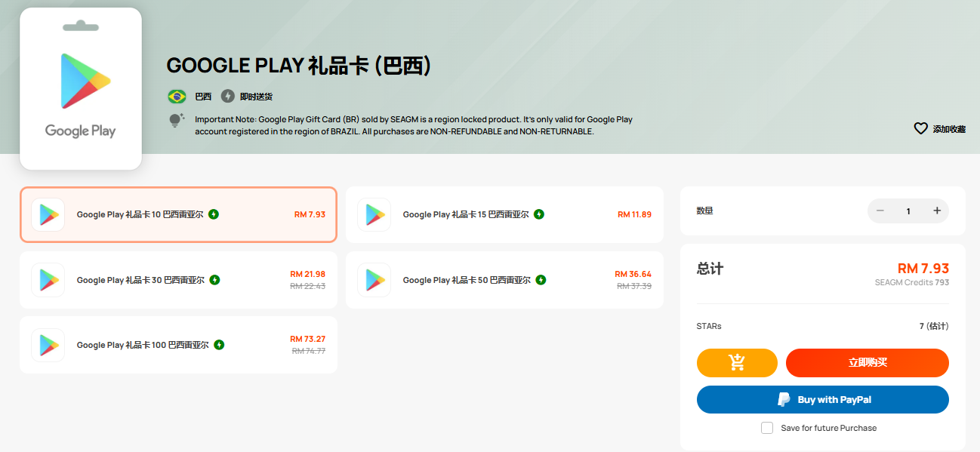
Task: Add to cart with the yellow cart button
Action: click(737, 363)
